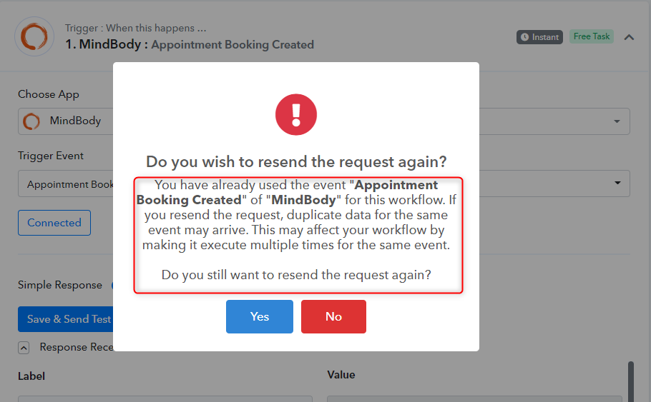Open the Choose App dropdown arrow
This screenshot has width=651, height=402.
pos(617,121)
